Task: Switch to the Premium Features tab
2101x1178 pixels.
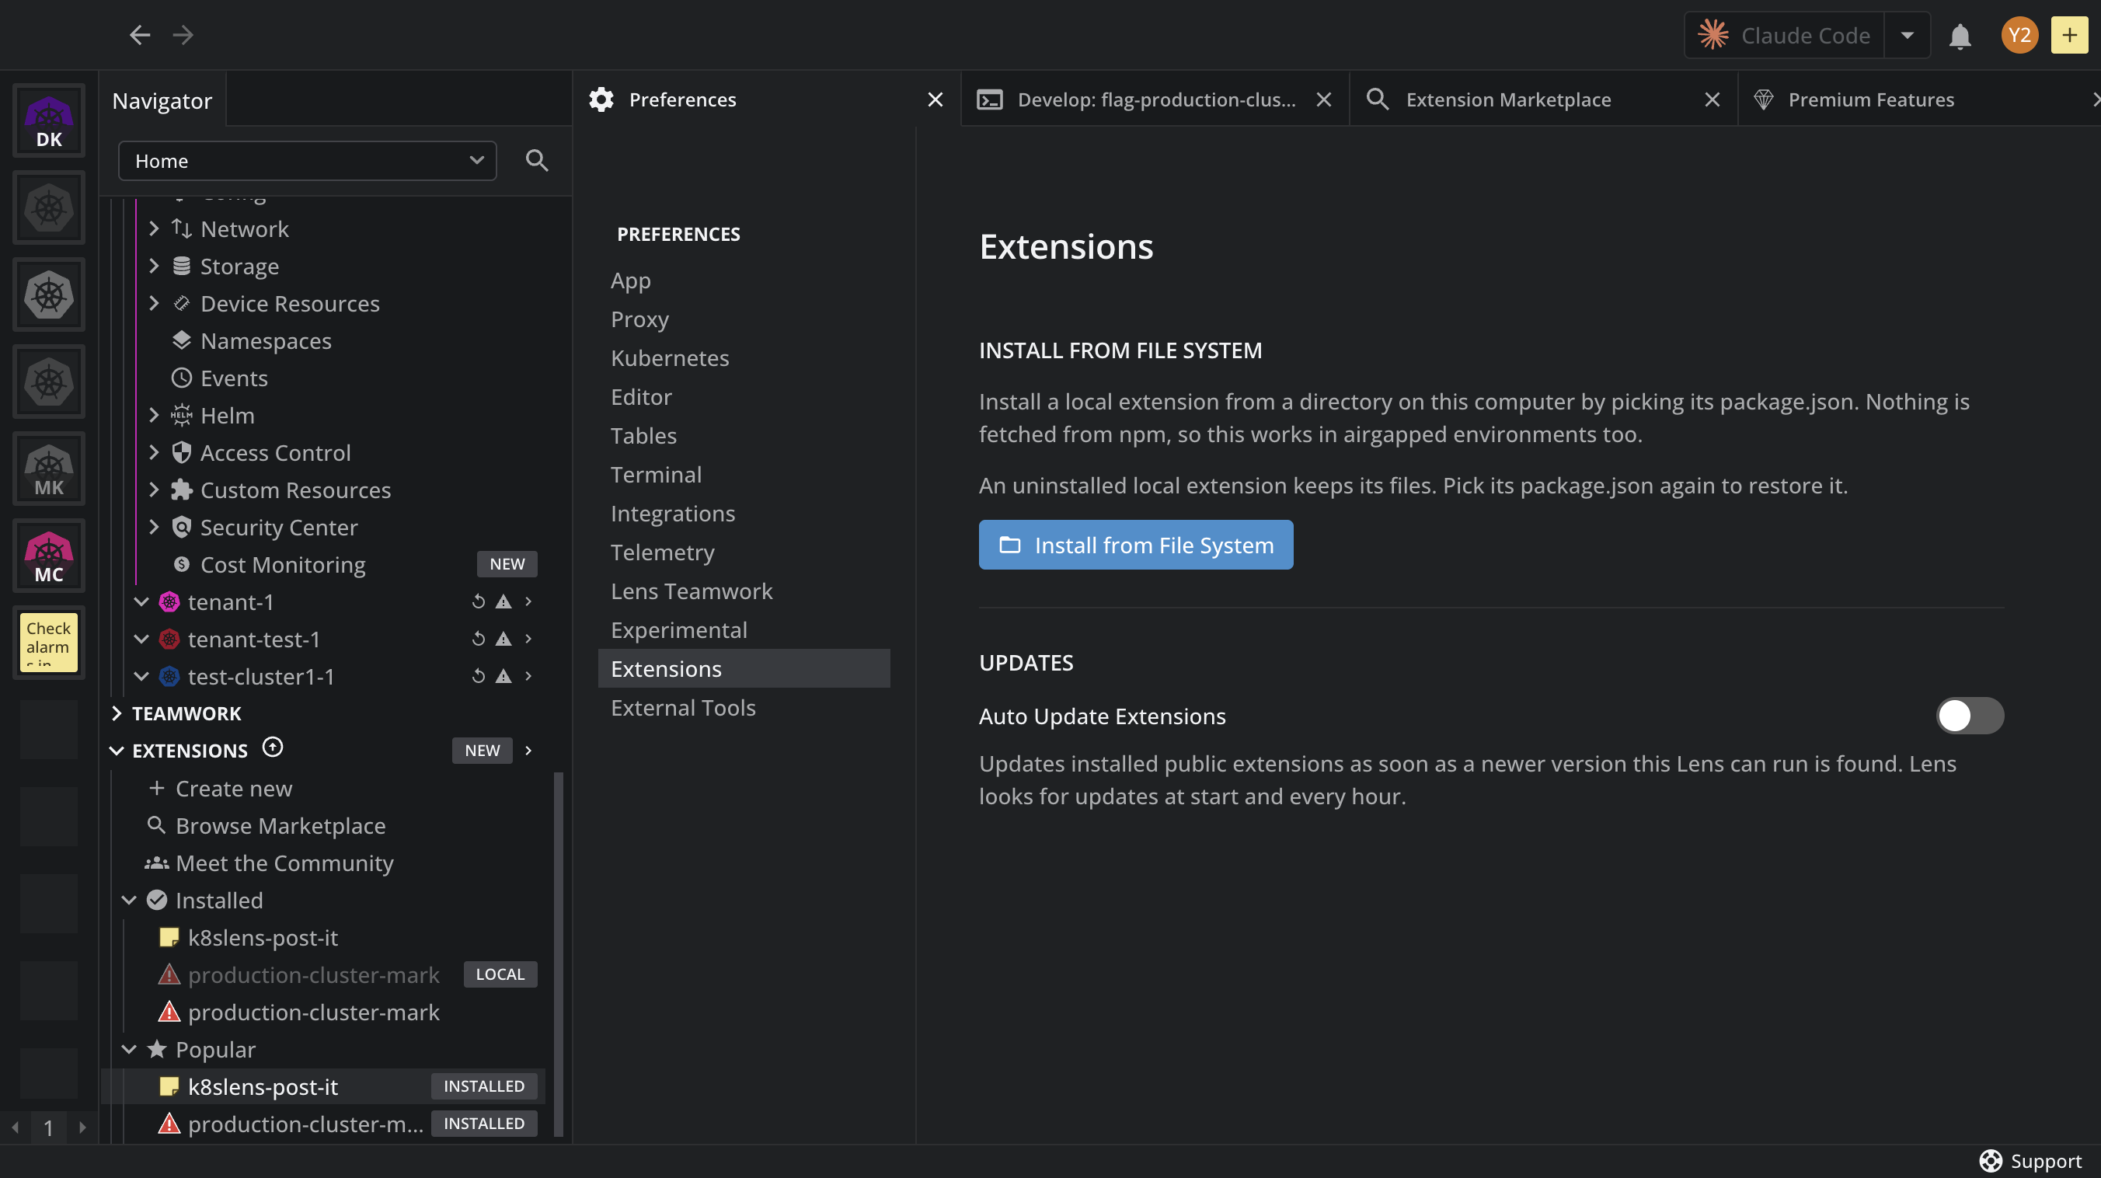Action: (x=1920, y=99)
